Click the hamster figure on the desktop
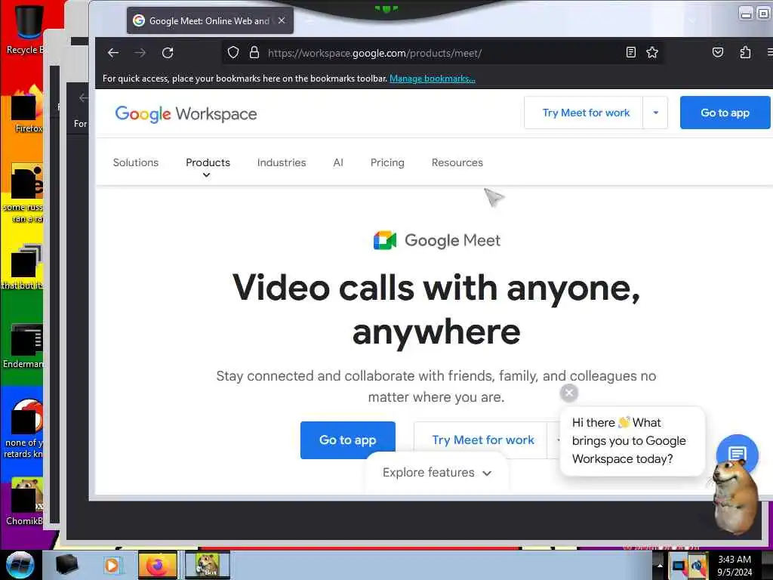 tap(734, 495)
